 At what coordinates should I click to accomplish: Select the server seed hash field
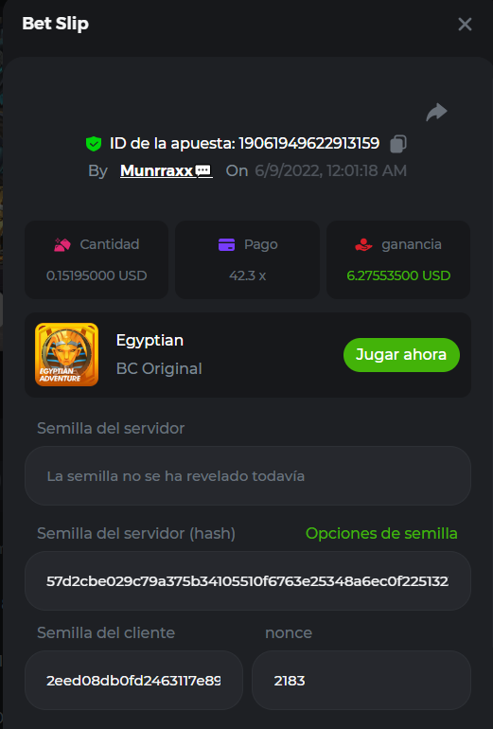pyautogui.click(x=248, y=580)
